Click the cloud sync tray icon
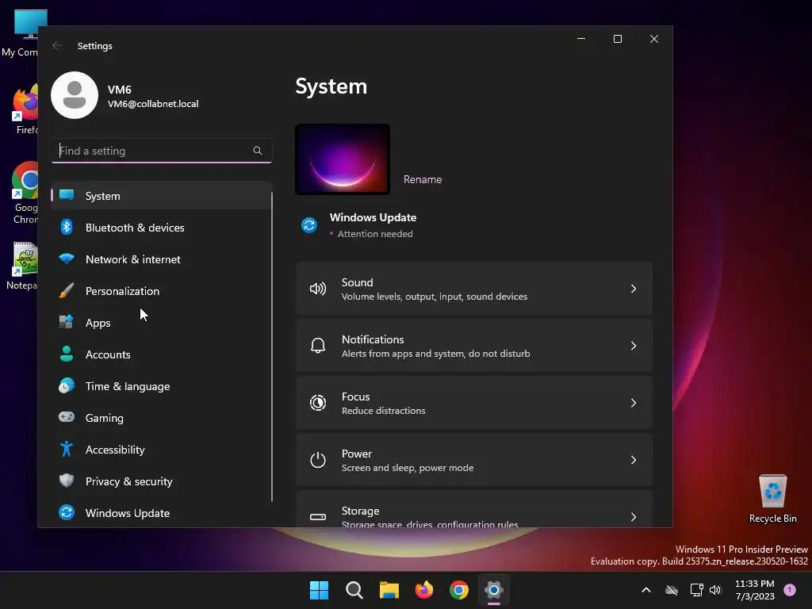Image resolution: width=812 pixels, height=609 pixels. point(672,590)
